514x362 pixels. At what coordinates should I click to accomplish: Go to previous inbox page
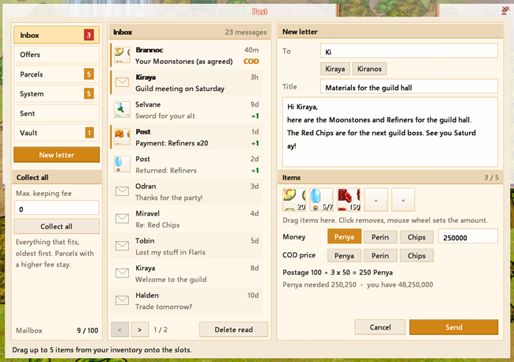pyautogui.click(x=119, y=330)
